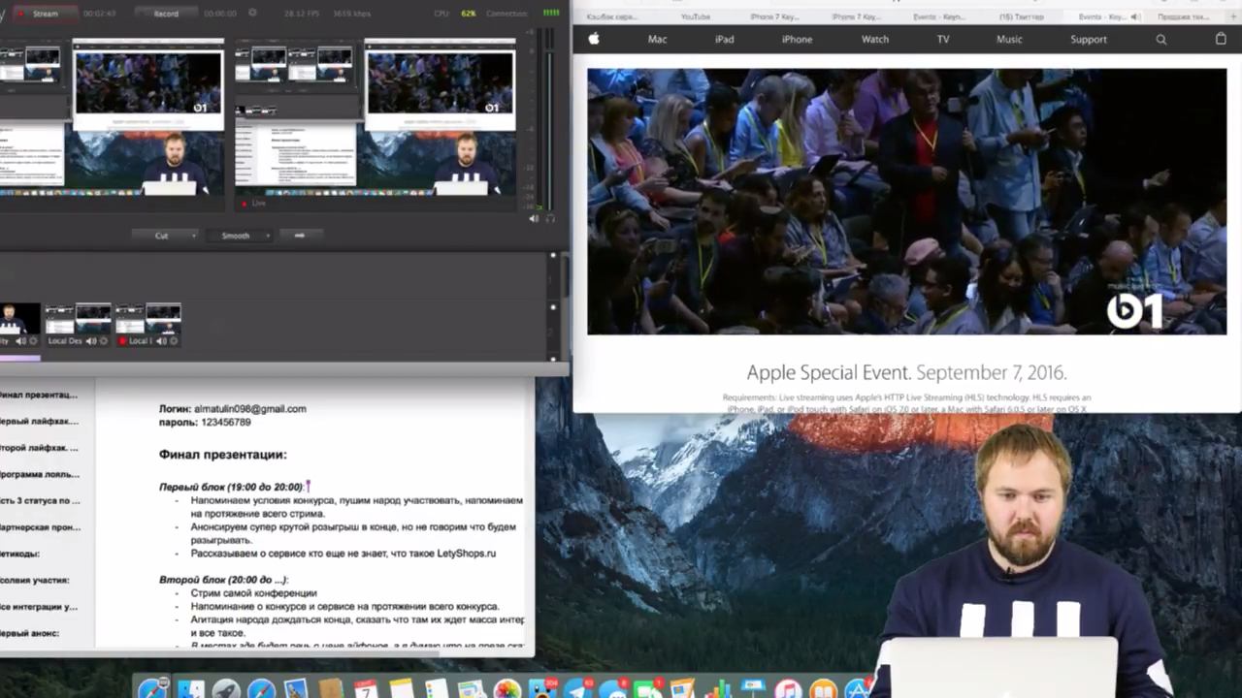Open Calendar from the Dock
The width and height of the screenshot is (1242, 698).
(x=366, y=689)
